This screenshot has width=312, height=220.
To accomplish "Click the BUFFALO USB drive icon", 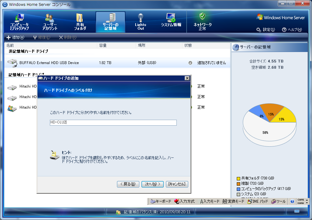I will point(12,63).
